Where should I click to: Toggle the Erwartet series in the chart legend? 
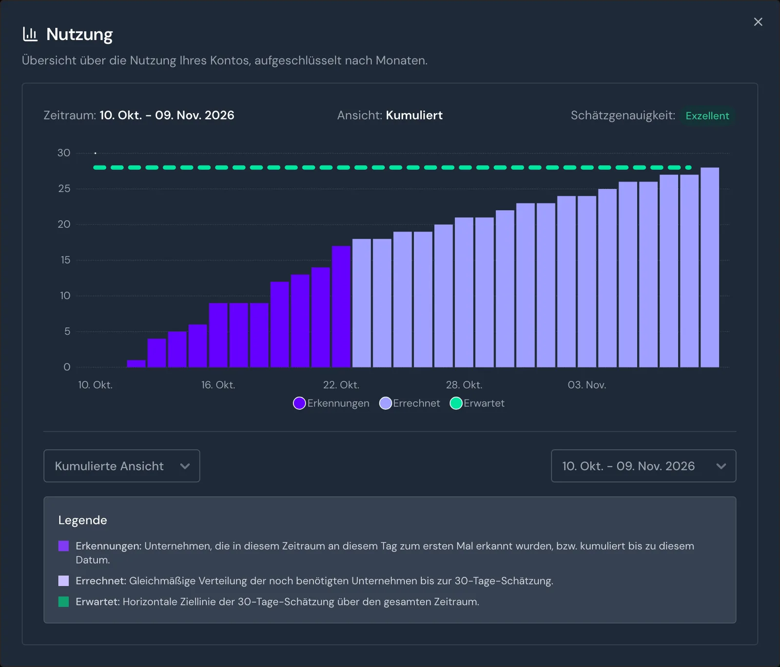pyautogui.click(x=477, y=403)
